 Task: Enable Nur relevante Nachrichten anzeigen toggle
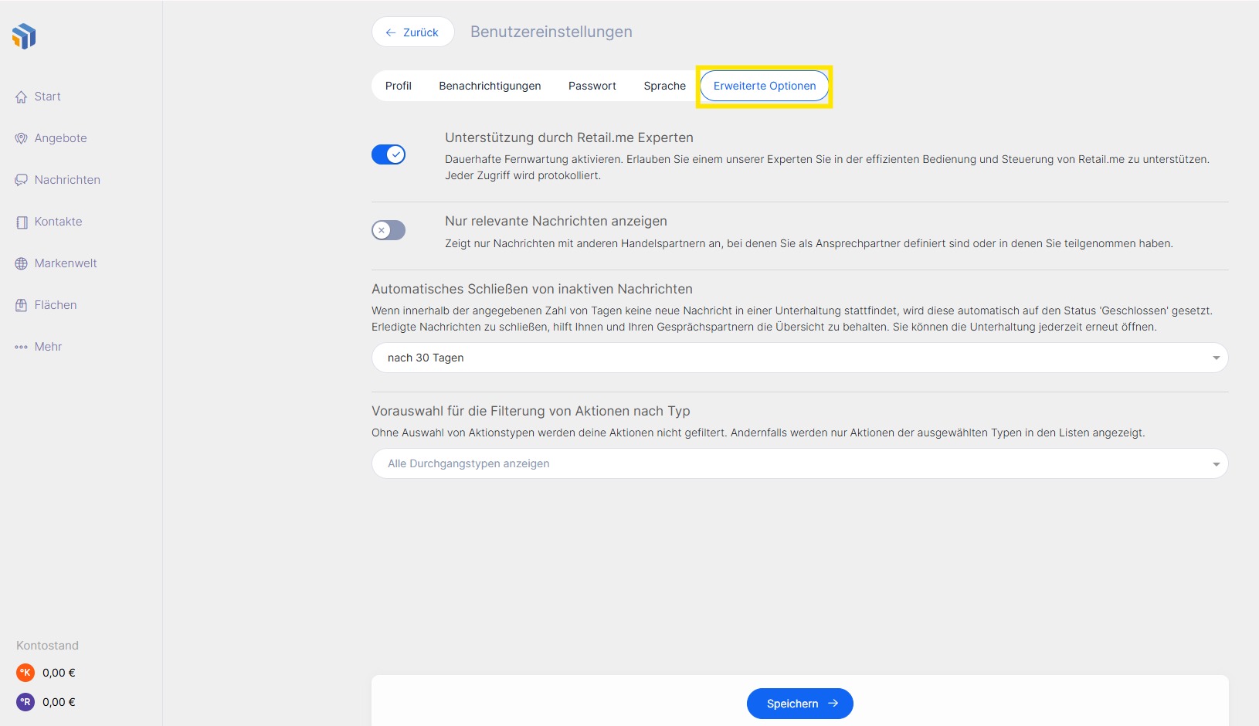tap(389, 230)
